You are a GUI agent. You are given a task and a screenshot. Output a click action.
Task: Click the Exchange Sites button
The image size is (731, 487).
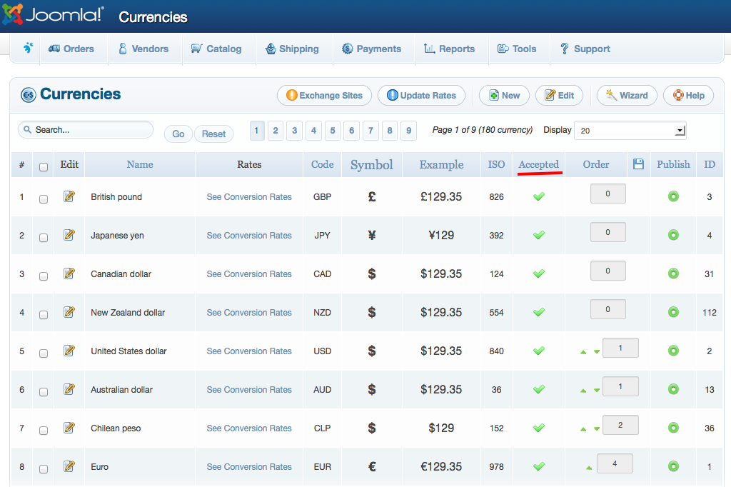coord(325,95)
